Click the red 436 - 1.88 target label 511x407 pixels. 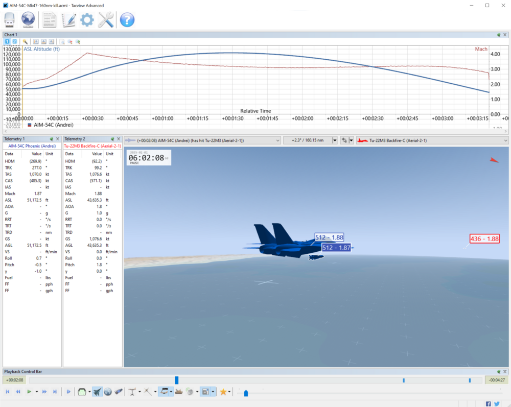click(x=484, y=238)
